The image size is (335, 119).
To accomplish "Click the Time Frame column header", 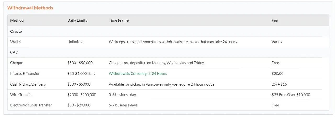I will click(119, 20).
